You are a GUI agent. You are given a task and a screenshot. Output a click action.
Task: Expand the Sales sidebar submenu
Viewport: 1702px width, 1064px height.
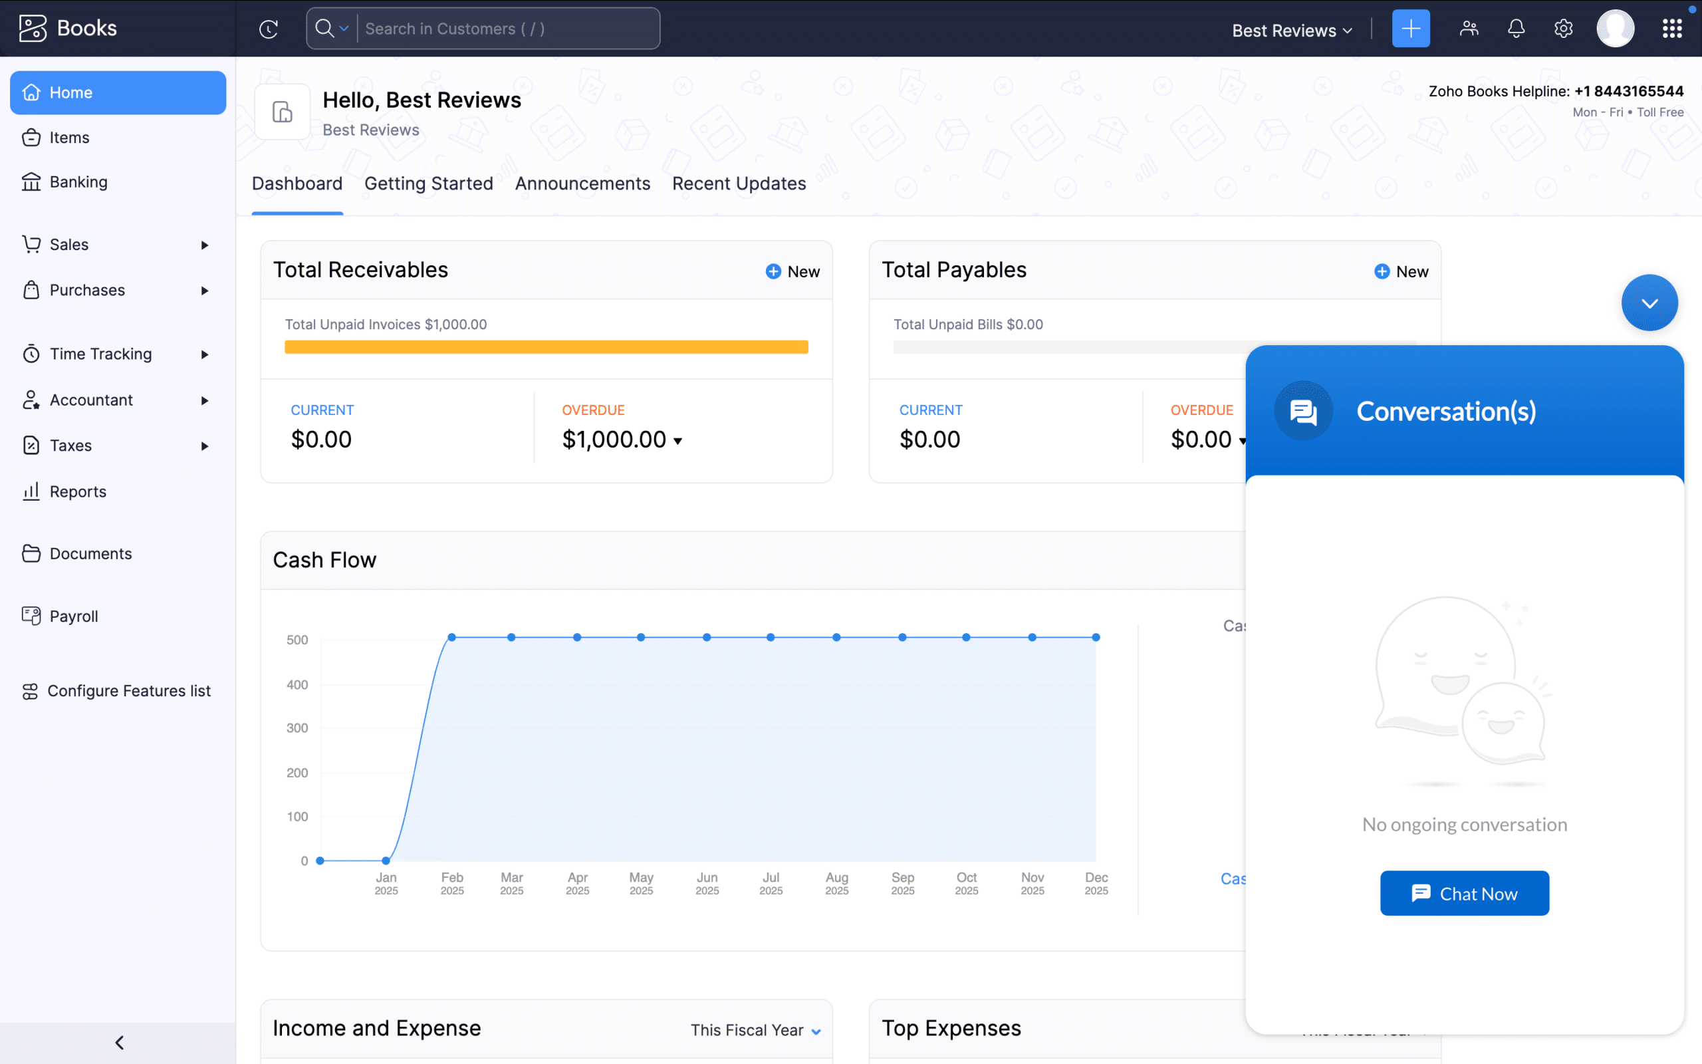pyautogui.click(x=204, y=245)
